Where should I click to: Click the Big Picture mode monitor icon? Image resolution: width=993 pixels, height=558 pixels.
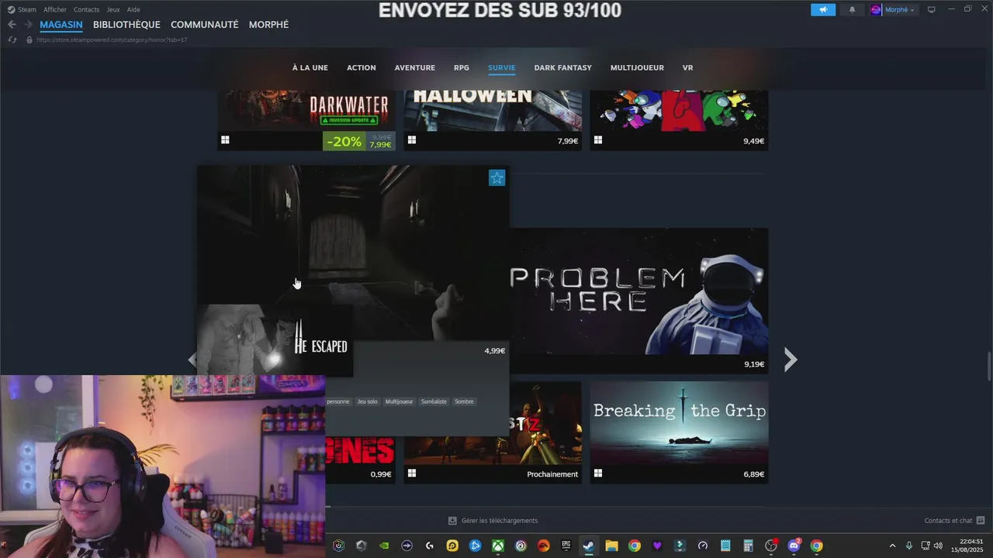932,9
